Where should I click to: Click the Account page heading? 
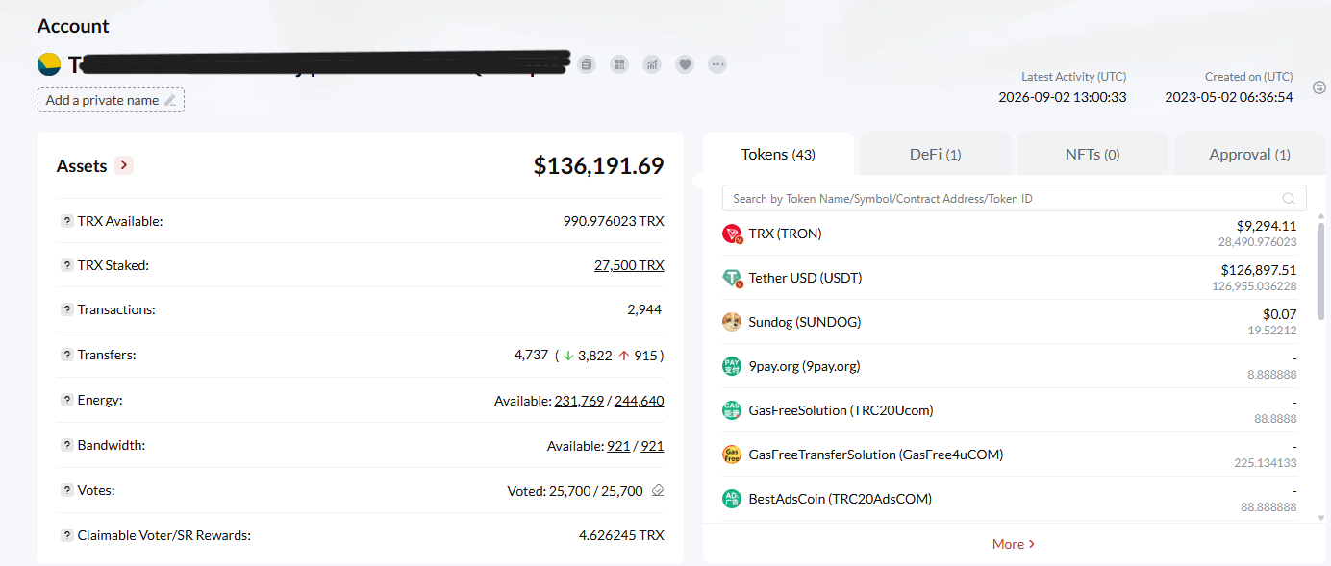(x=73, y=26)
